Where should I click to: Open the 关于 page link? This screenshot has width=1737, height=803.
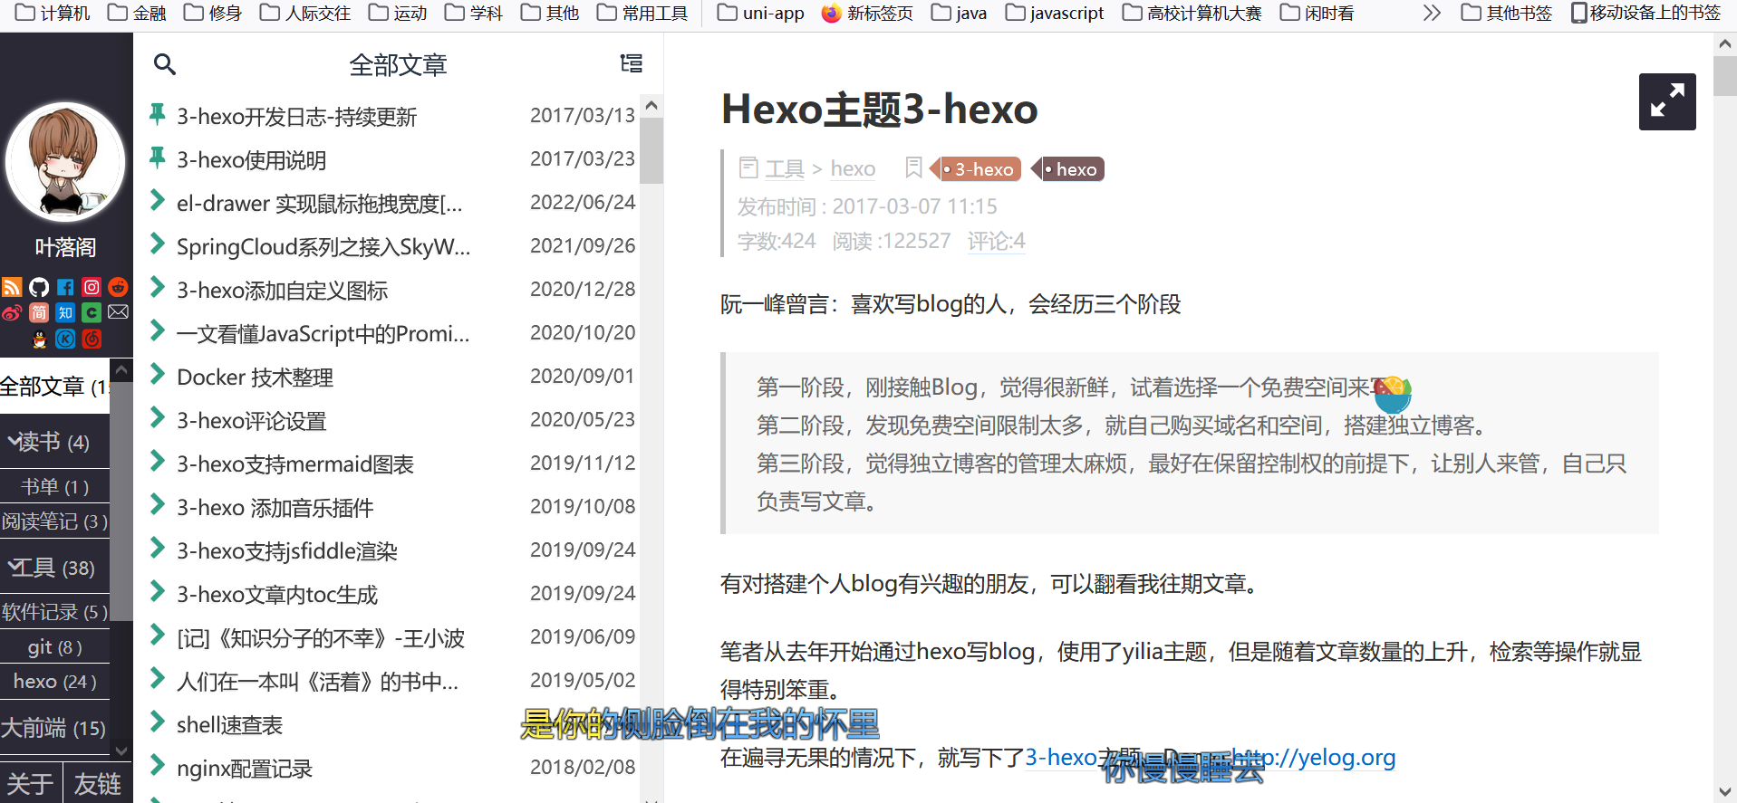point(30,783)
